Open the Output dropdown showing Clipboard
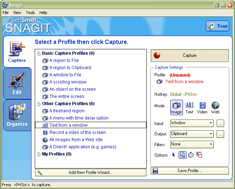Screen dimensions: 235x189 pyautogui.click(x=192, y=134)
